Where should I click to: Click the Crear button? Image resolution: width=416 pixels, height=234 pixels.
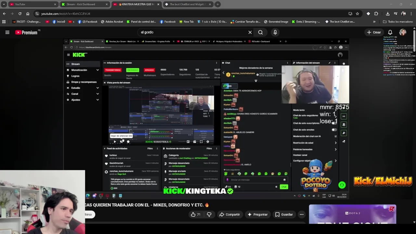[374, 32]
